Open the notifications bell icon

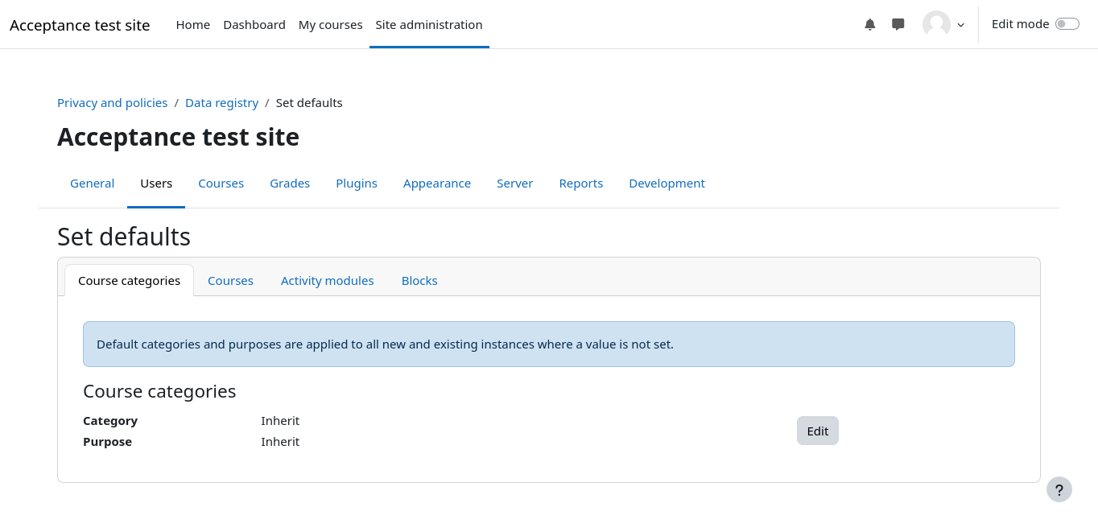click(869, 24)
